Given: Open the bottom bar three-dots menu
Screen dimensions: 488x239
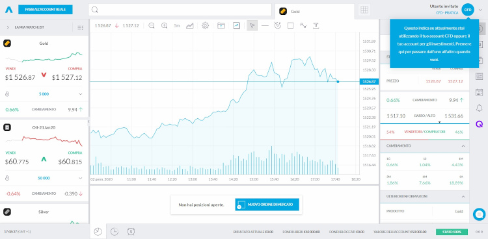Looking at the screenshot, I should click(x=479, y=232).
